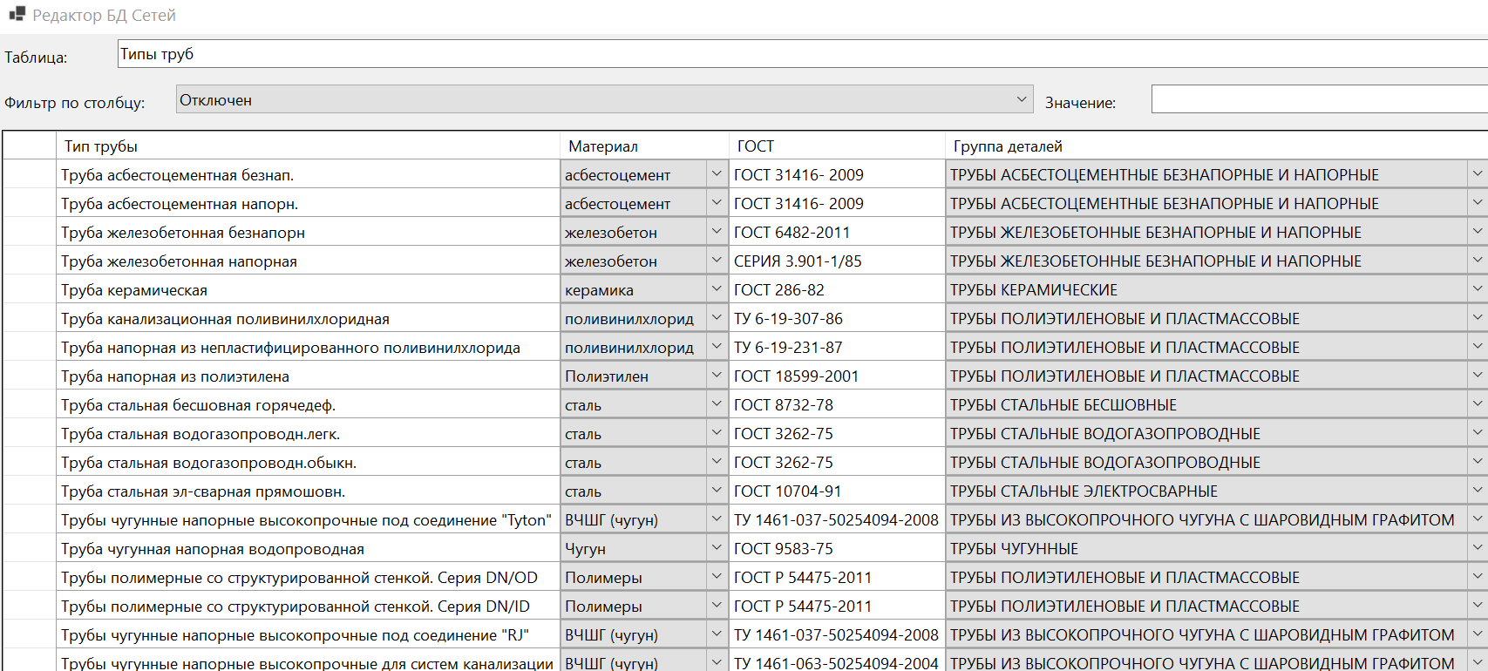This screenshot has height=671, width=1488.
Task: Click the 'Значение' filter input field
Action: [1318, 100]
